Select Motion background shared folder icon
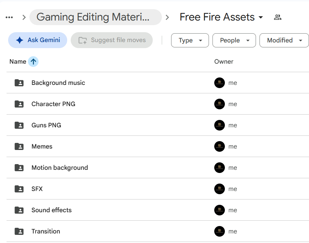 [19, 168]
